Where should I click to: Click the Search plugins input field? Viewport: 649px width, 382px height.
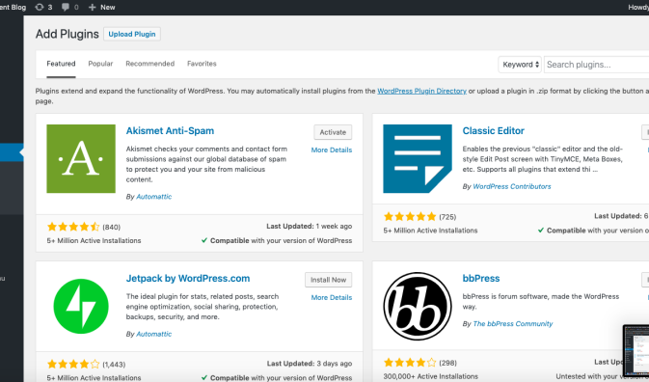[596, 65]
